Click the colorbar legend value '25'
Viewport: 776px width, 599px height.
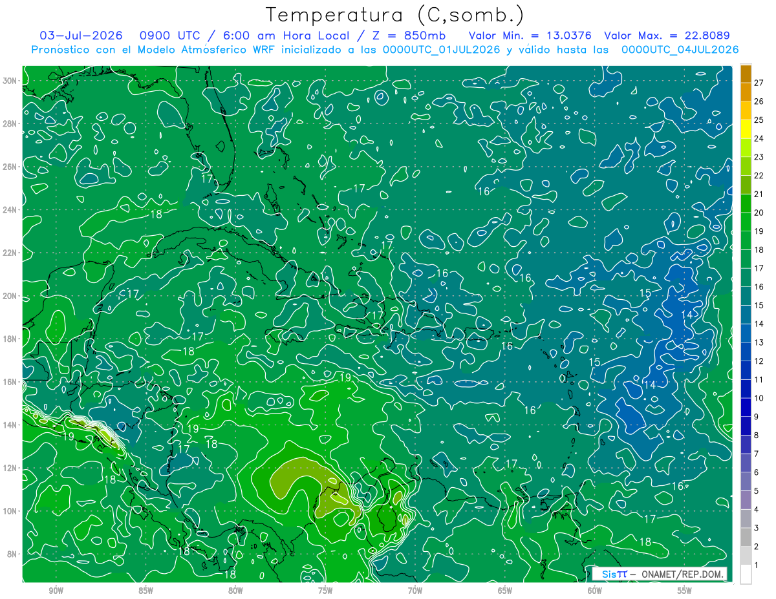point(759,120)
